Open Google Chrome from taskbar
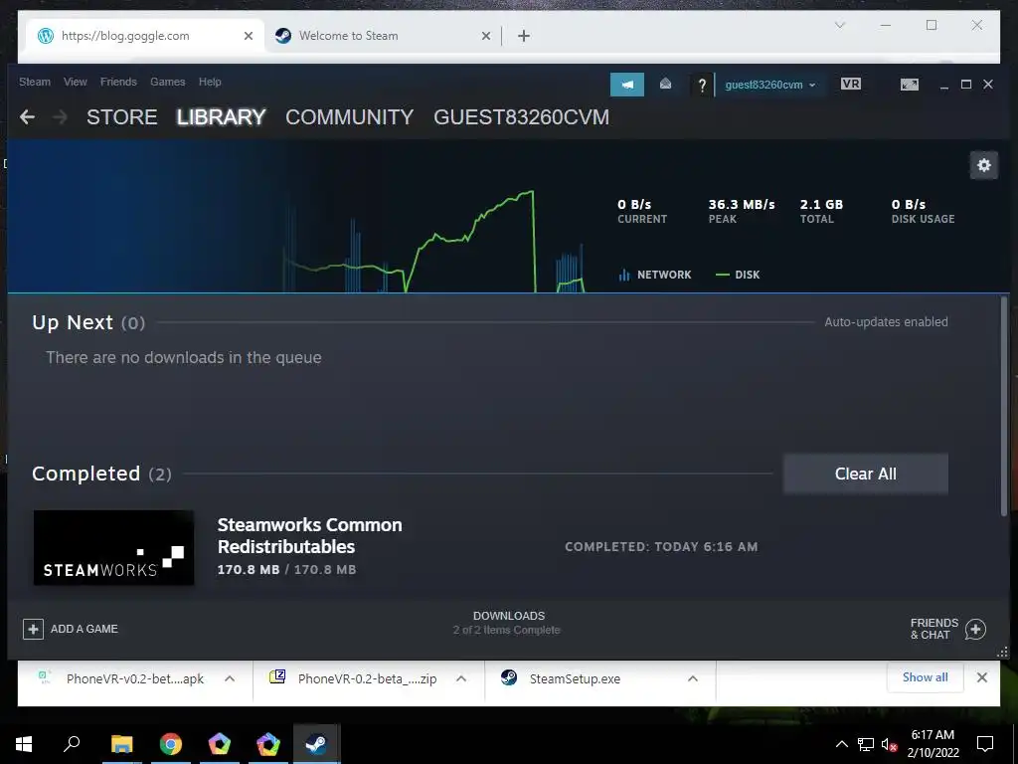The image size is (1018, 764). click(171, 744)
